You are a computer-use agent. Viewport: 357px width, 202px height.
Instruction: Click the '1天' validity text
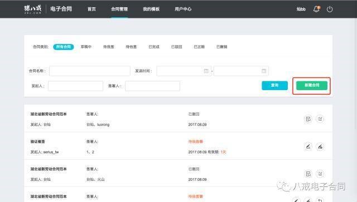tap(223, 152)
